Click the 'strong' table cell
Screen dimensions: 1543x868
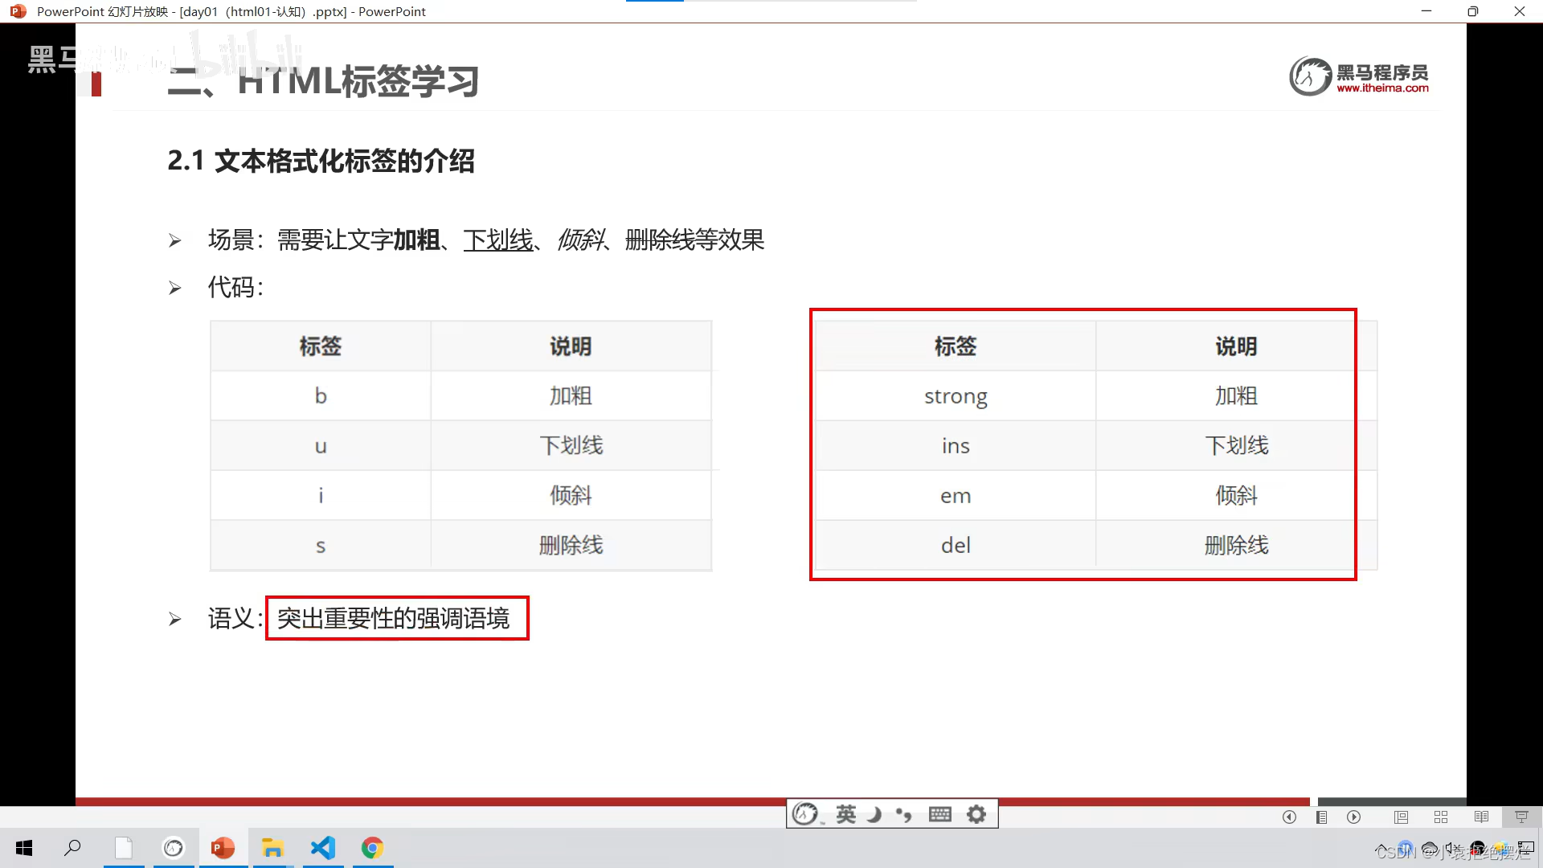tap(956, 396)
